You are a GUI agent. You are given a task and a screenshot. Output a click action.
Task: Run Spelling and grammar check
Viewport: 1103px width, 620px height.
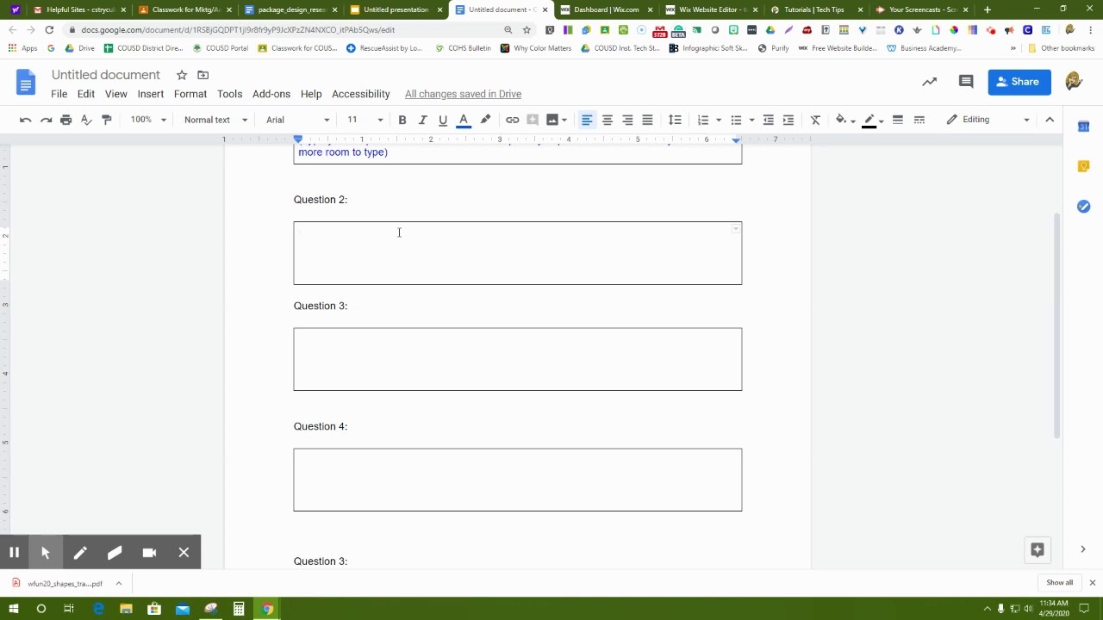pyautogui.click(x=86, y=120)
